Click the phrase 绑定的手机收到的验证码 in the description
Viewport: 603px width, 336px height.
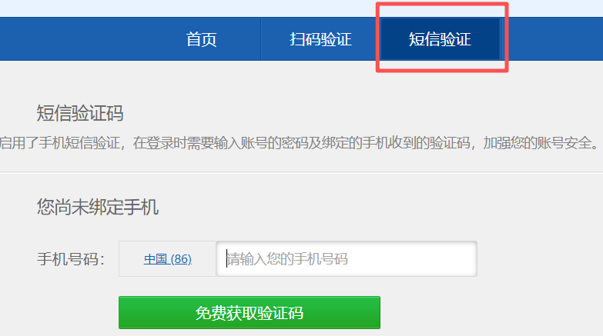point(396,143)
